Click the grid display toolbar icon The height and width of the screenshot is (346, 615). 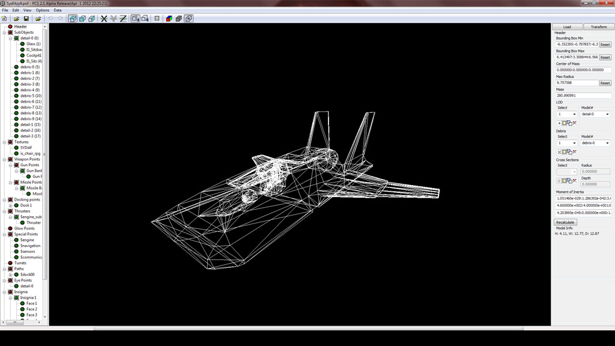coord(157,19)
